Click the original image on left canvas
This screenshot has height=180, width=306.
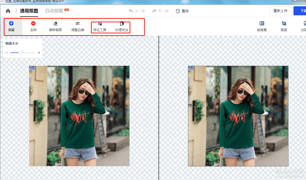[79, 116]
